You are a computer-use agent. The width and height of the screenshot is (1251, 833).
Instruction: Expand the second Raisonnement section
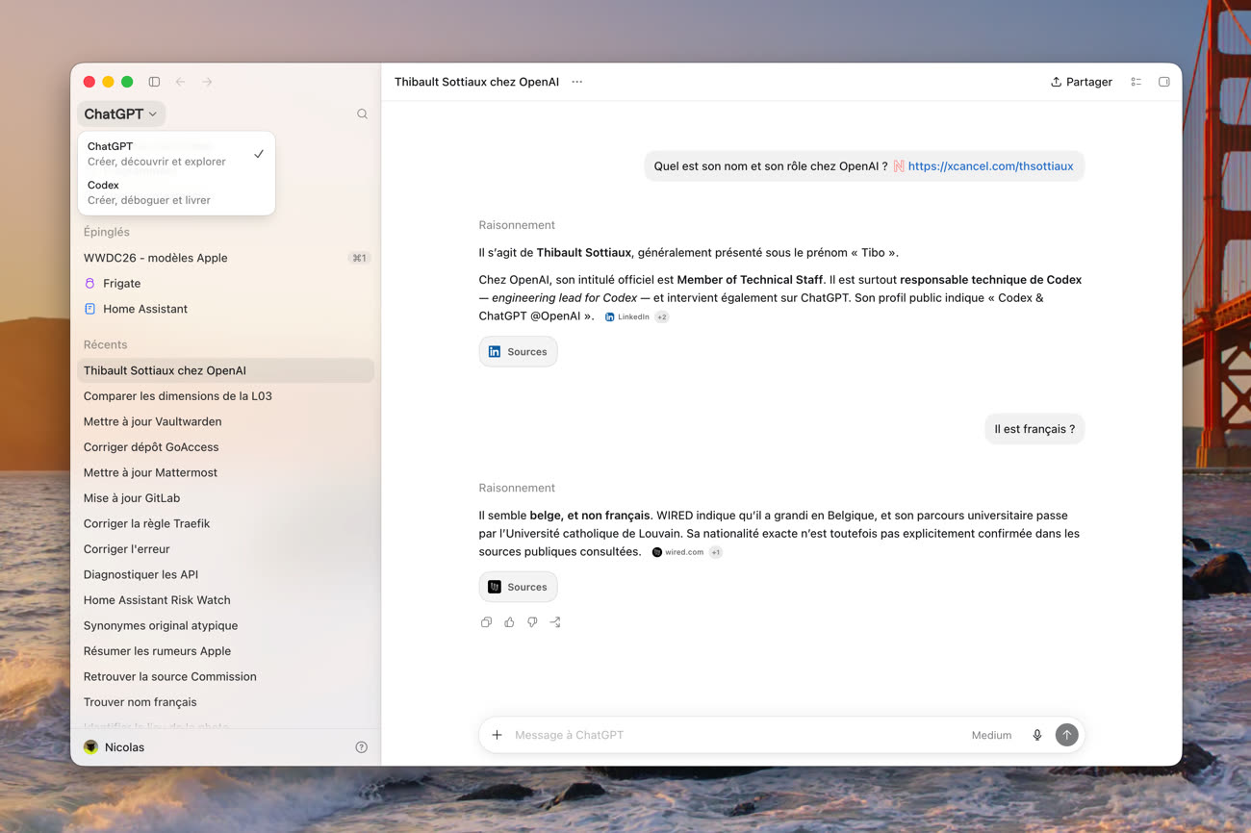point(517,488)
